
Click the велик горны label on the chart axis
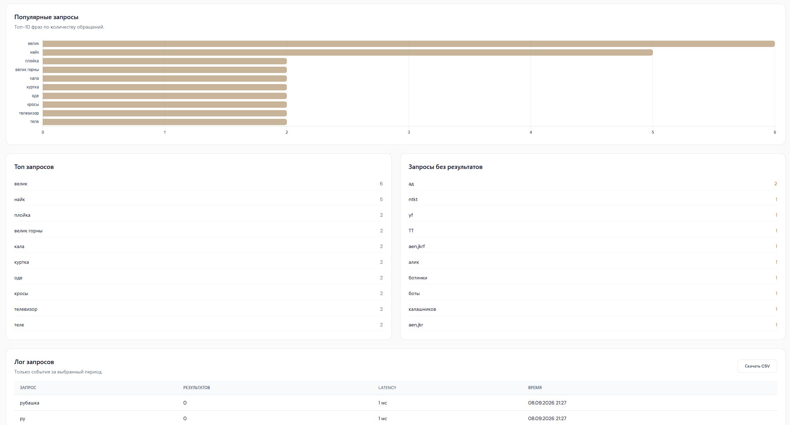pos(27,70)
